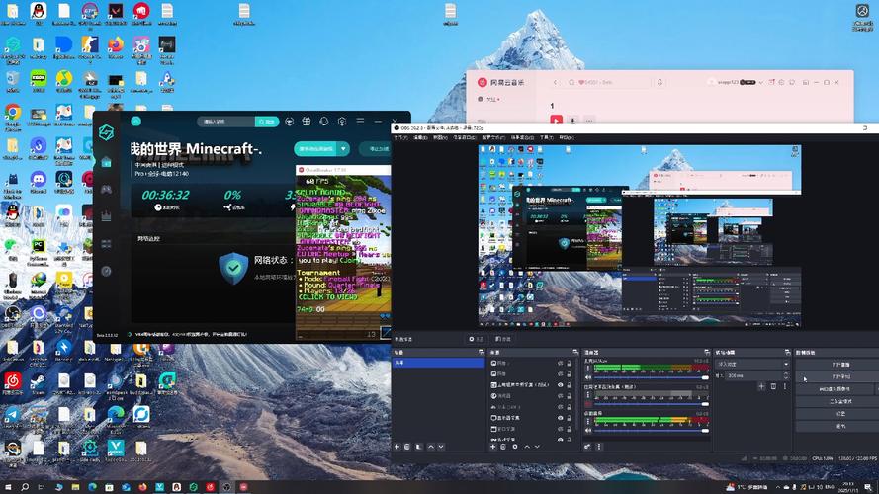Click the Start Recording button in OBS controls
The width and height of the screenshot is (879, 494).
tap(840, 377)
